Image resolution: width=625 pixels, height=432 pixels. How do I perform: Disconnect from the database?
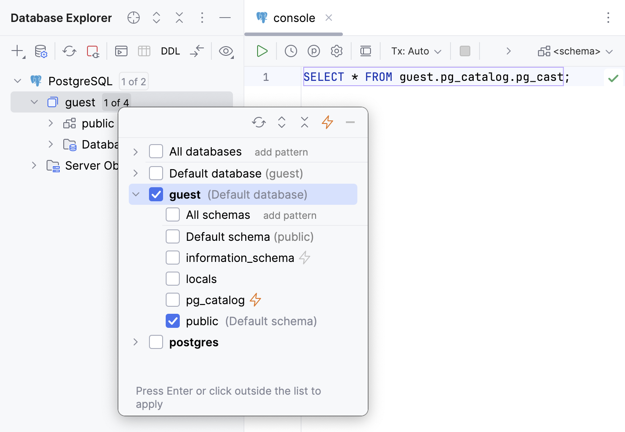93,51
